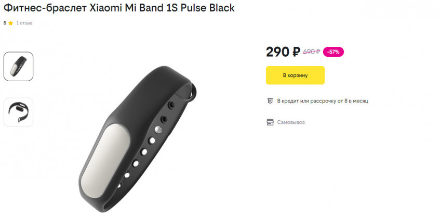440x216 pixels.
Task: Add item with В корзину button
Action: [x=295, y=75]
